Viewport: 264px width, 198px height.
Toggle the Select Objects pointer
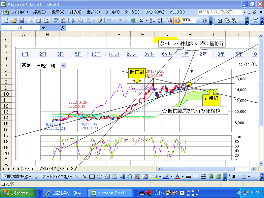tap(36, 177)
